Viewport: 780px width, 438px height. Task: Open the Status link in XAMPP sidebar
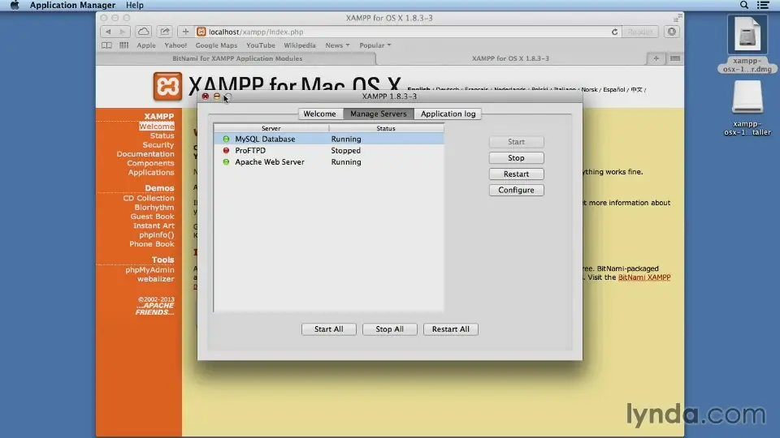point(162,135)
